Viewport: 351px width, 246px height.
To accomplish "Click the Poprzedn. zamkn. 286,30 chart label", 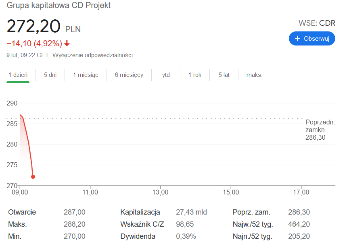I will (x=320, y=130).
